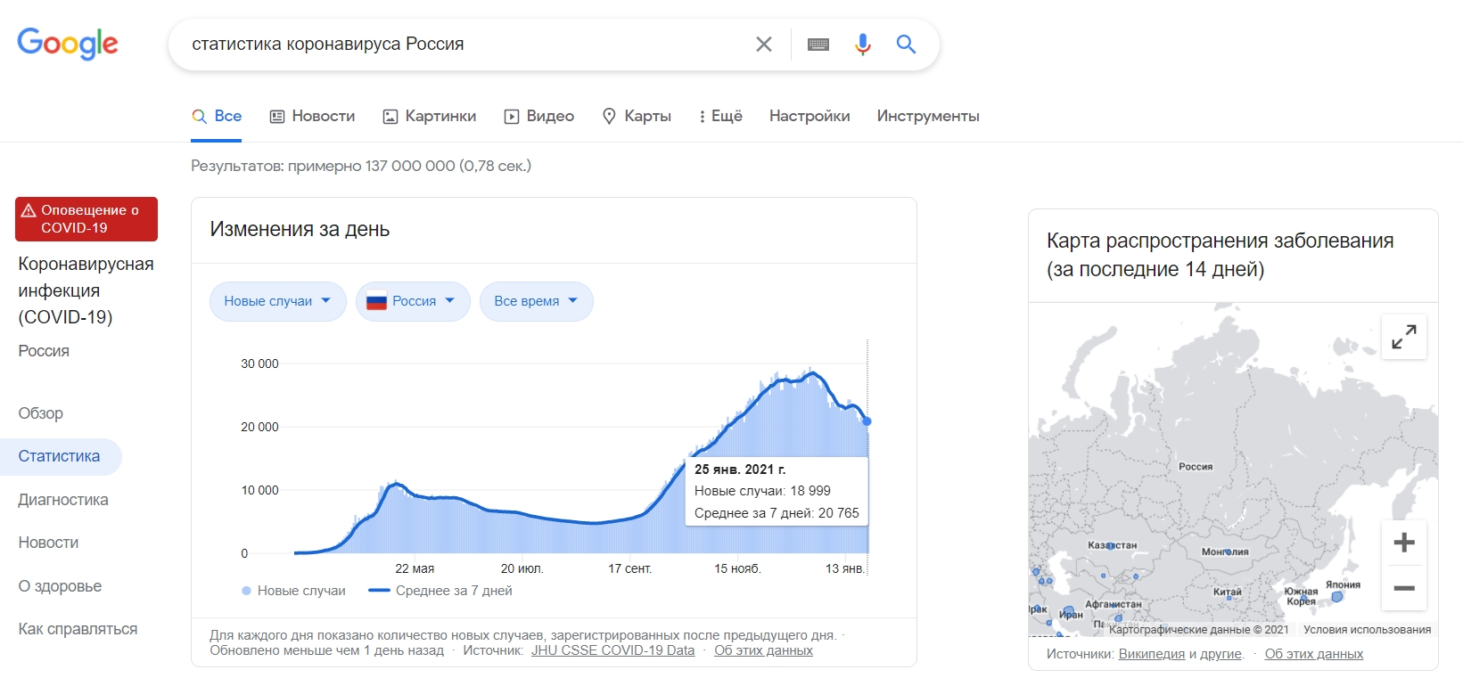Switch to the Новости search tab
The width and height of the screenshot is (1463, 678).
click(x=313, y=116)
